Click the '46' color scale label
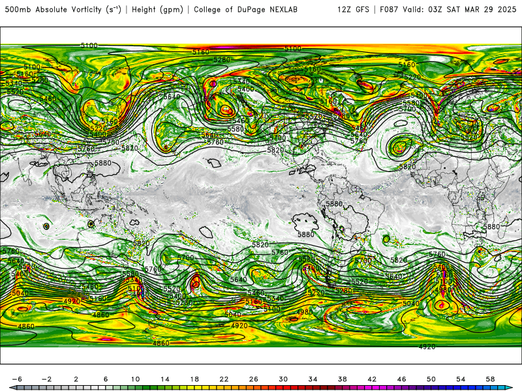522x391 pixels. [x=401, y=379]
